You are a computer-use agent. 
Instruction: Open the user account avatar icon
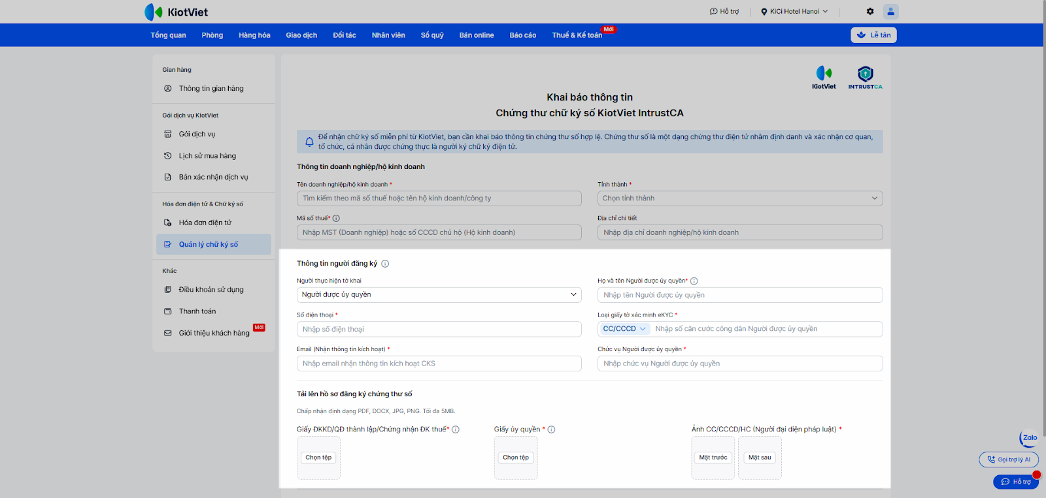point(890,11)
